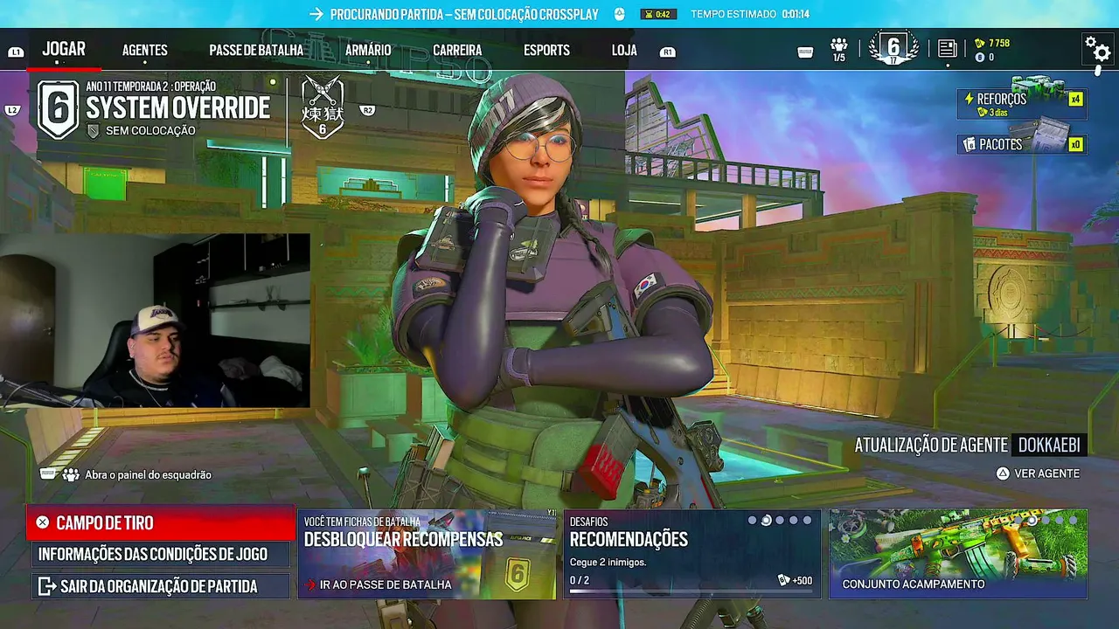
Task: Open the PACOTES packs button
Action: 1021,144
